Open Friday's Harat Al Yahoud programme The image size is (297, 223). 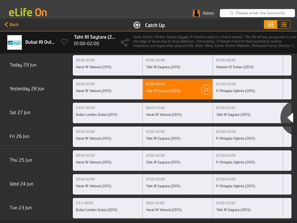coord(108,137)
